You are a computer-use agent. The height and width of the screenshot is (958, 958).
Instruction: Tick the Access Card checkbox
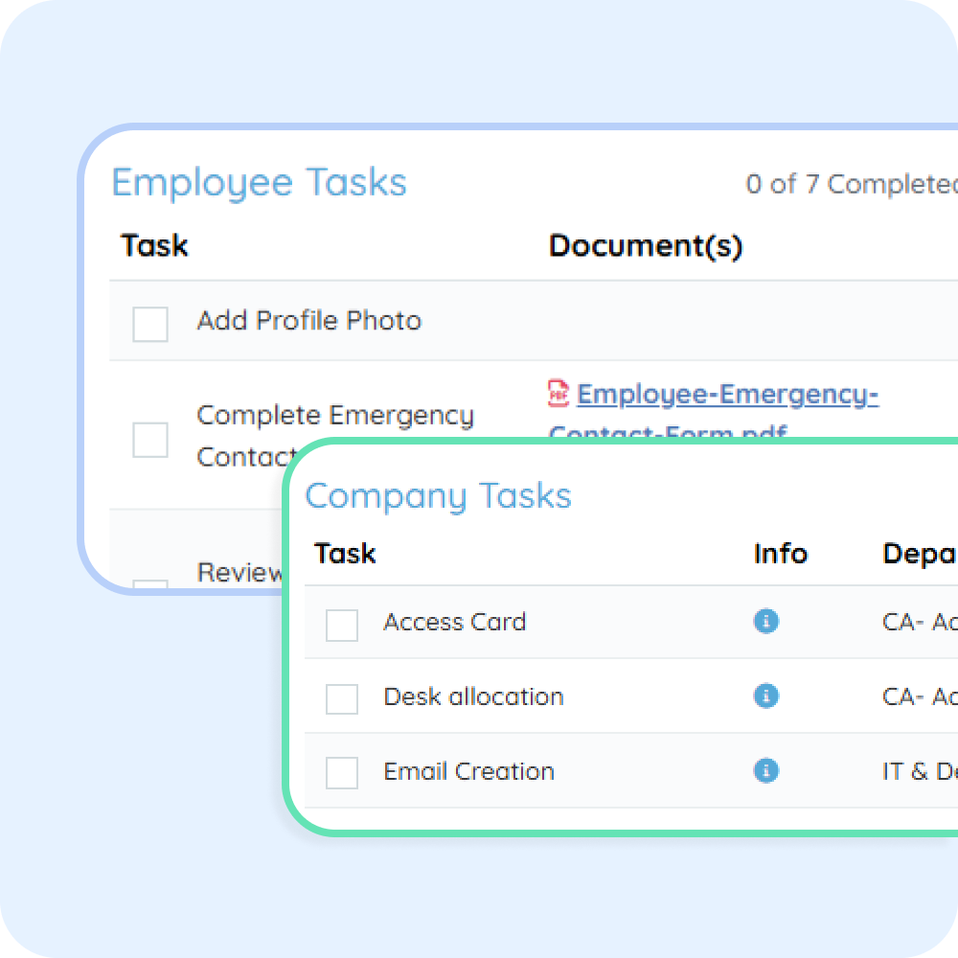click(x=342, y=625)
